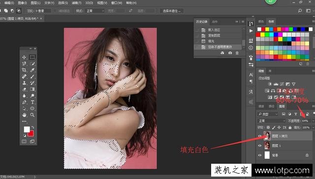This screenshot has height=179, width=315.
Task: Select the Clone Stamp tool
Action: (x=24, y=83)
